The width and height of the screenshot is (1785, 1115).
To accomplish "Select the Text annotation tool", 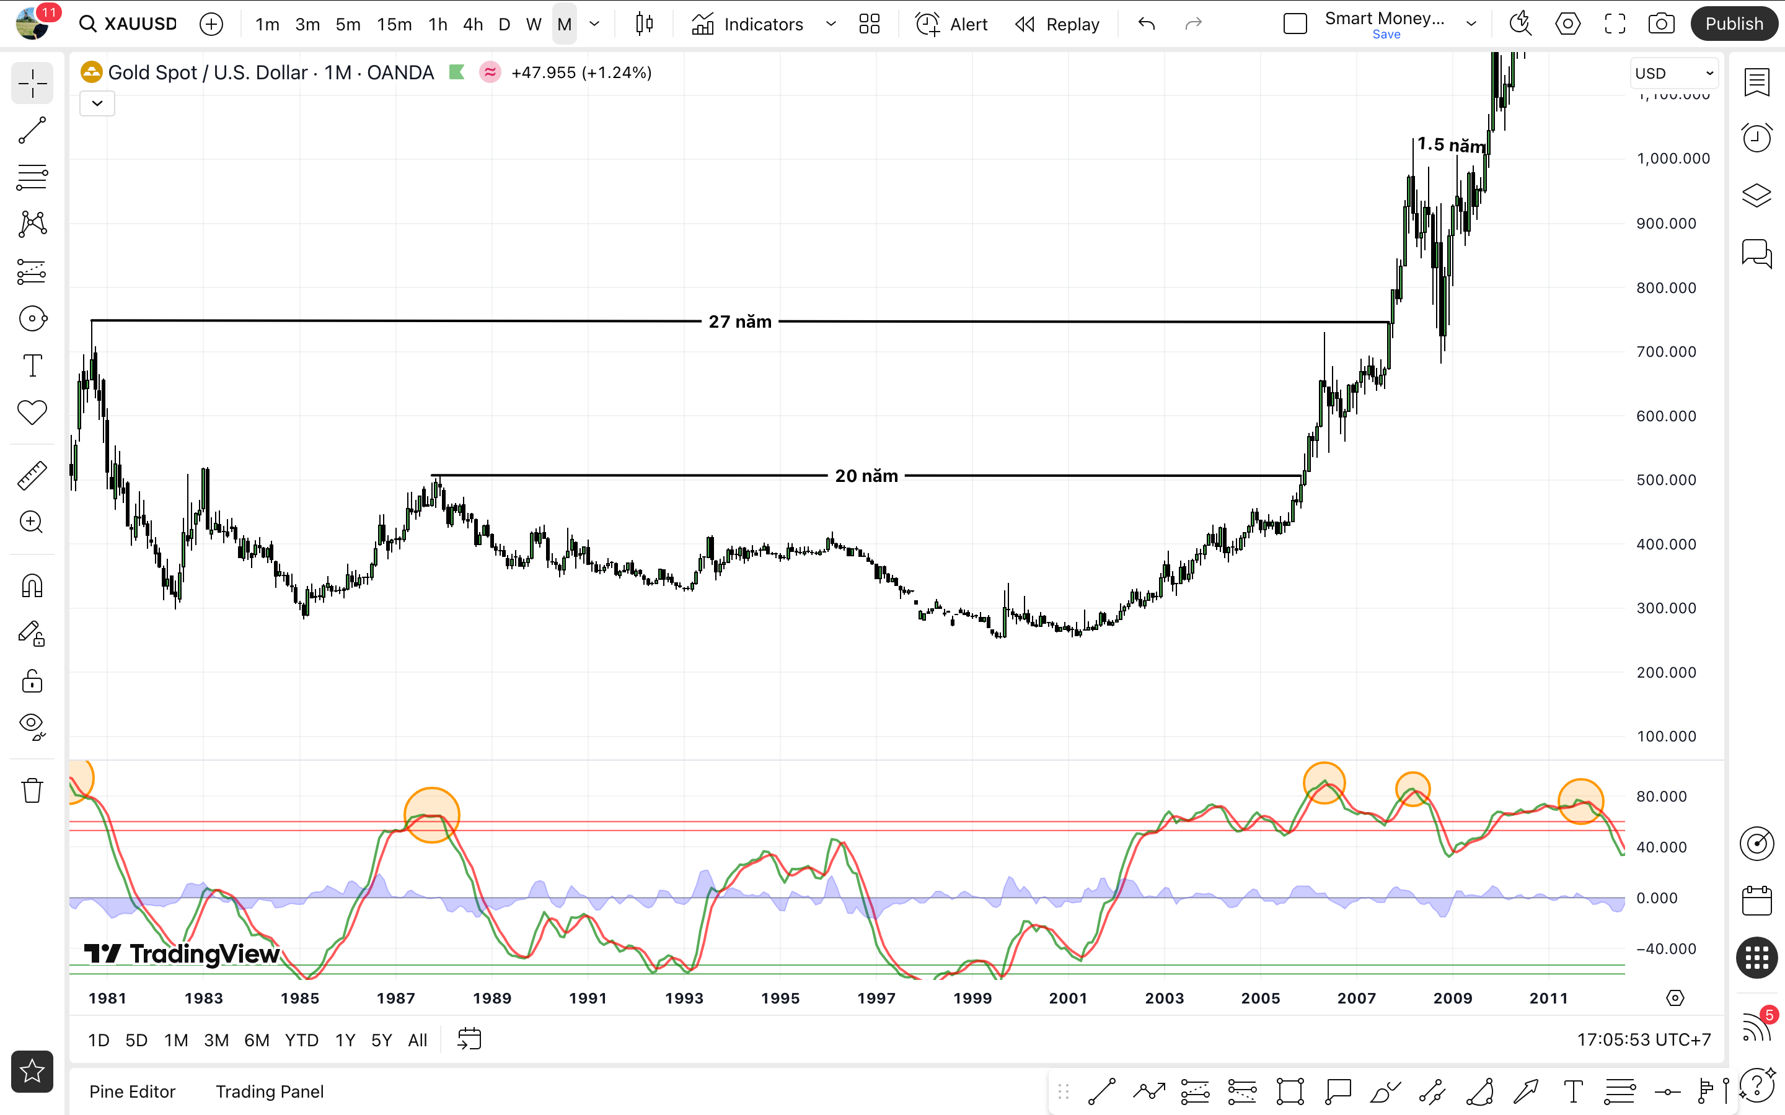I will pyautogui.click(x=32, y=365).
